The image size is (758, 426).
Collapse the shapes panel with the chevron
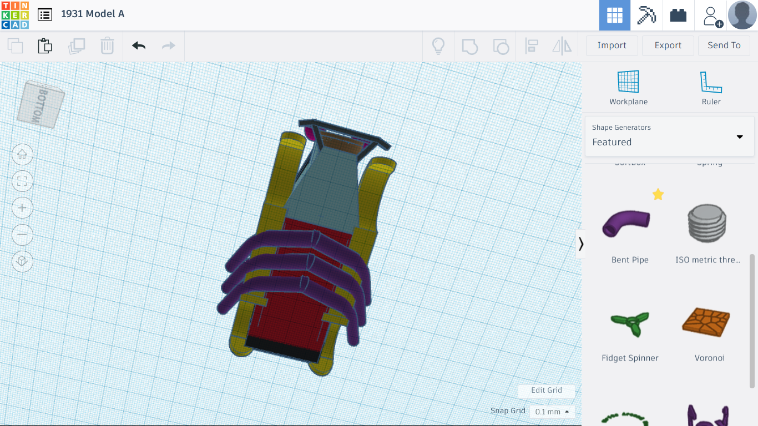click(x=582, y=244)
